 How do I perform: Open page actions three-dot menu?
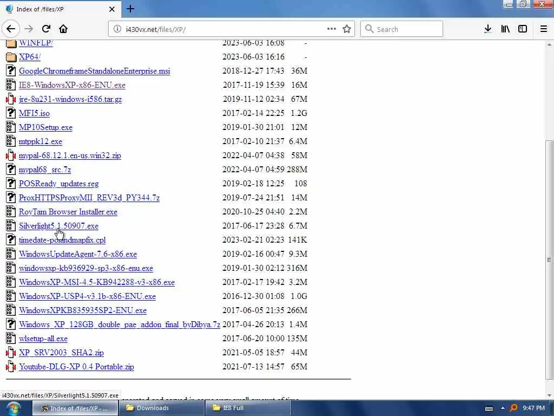tap(332, 29)
